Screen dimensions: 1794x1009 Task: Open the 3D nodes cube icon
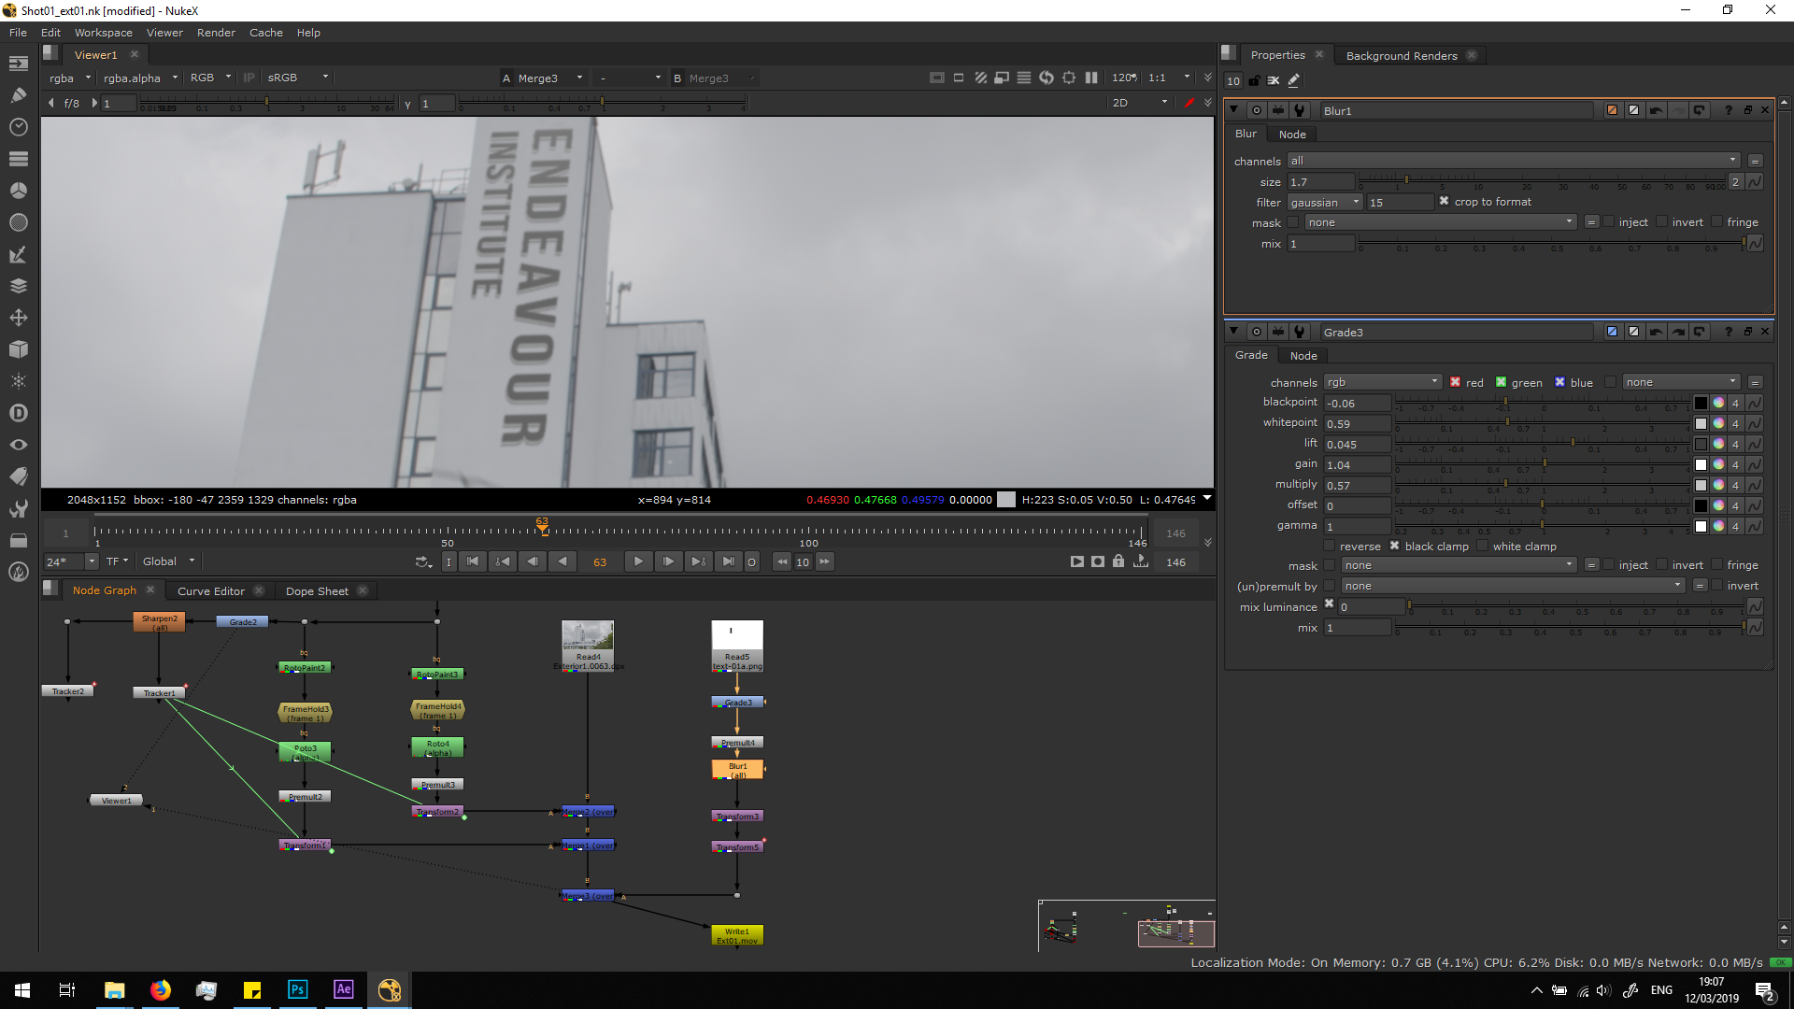pos(18,349)
